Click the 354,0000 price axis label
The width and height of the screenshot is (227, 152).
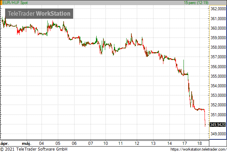218,86
